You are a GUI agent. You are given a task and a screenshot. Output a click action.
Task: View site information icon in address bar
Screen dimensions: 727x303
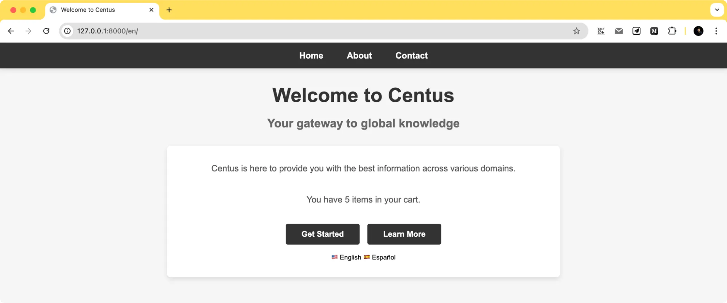[x=68, y=31]
